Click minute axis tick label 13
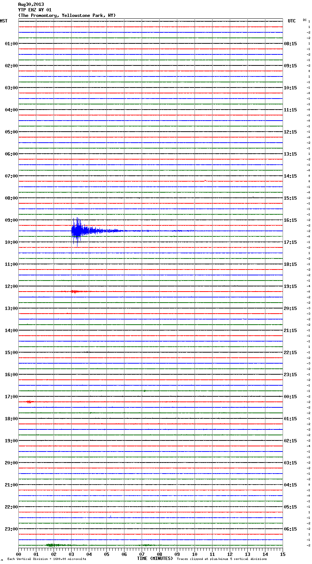312x564 pixels. 247,554
